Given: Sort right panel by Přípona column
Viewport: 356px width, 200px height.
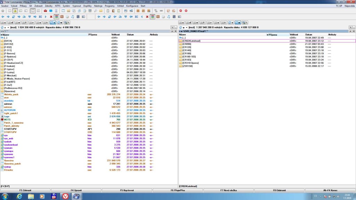Looking at the screenshot, I should pos(273,35).
